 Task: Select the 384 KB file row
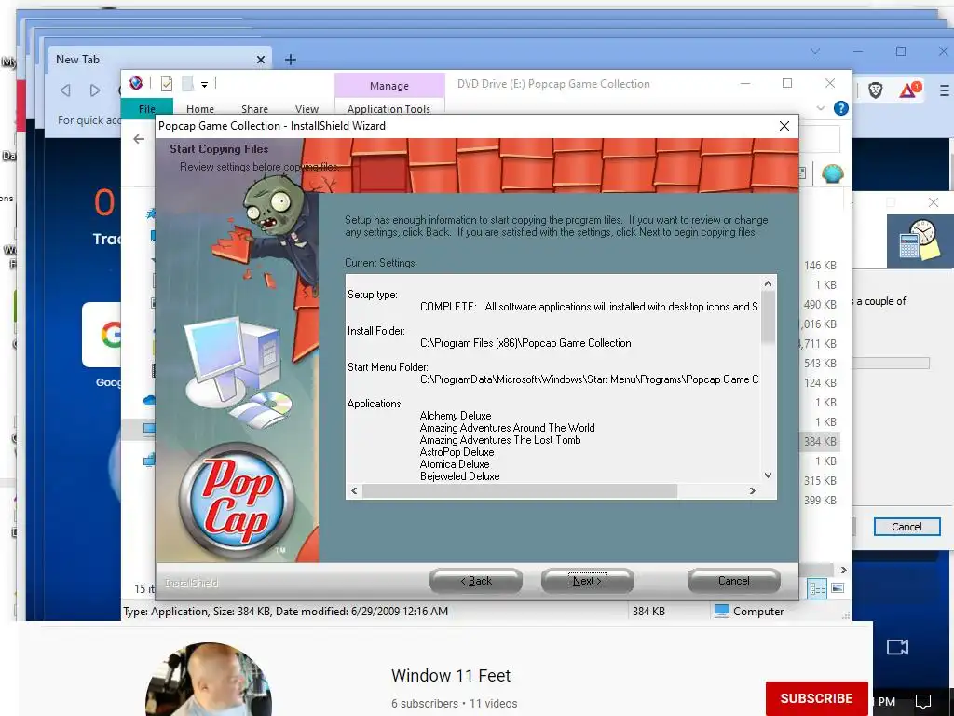820,441
